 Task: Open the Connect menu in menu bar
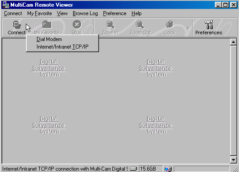[x=13, y=13]
